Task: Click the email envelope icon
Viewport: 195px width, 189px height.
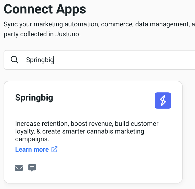Action: [19, 168]
